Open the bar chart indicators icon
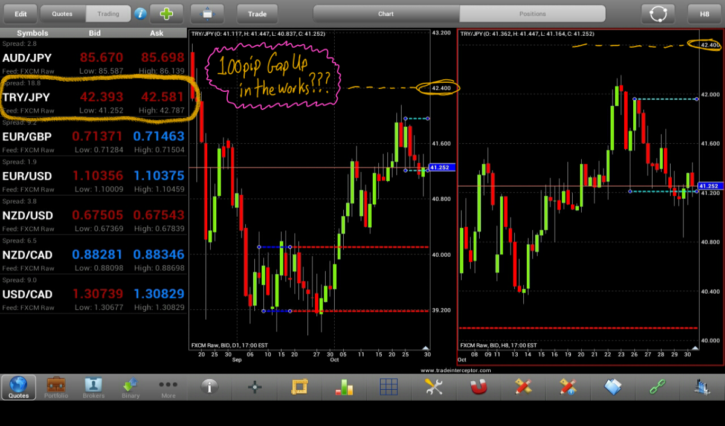 (x=344, y=387)
